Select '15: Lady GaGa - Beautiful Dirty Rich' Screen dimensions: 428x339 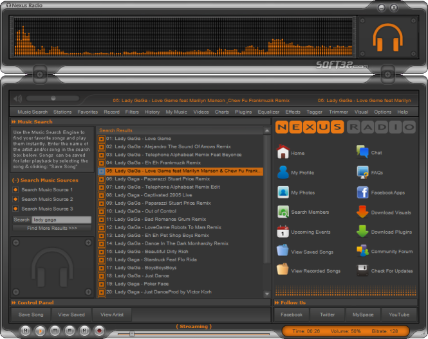click(x=180, y=252)
